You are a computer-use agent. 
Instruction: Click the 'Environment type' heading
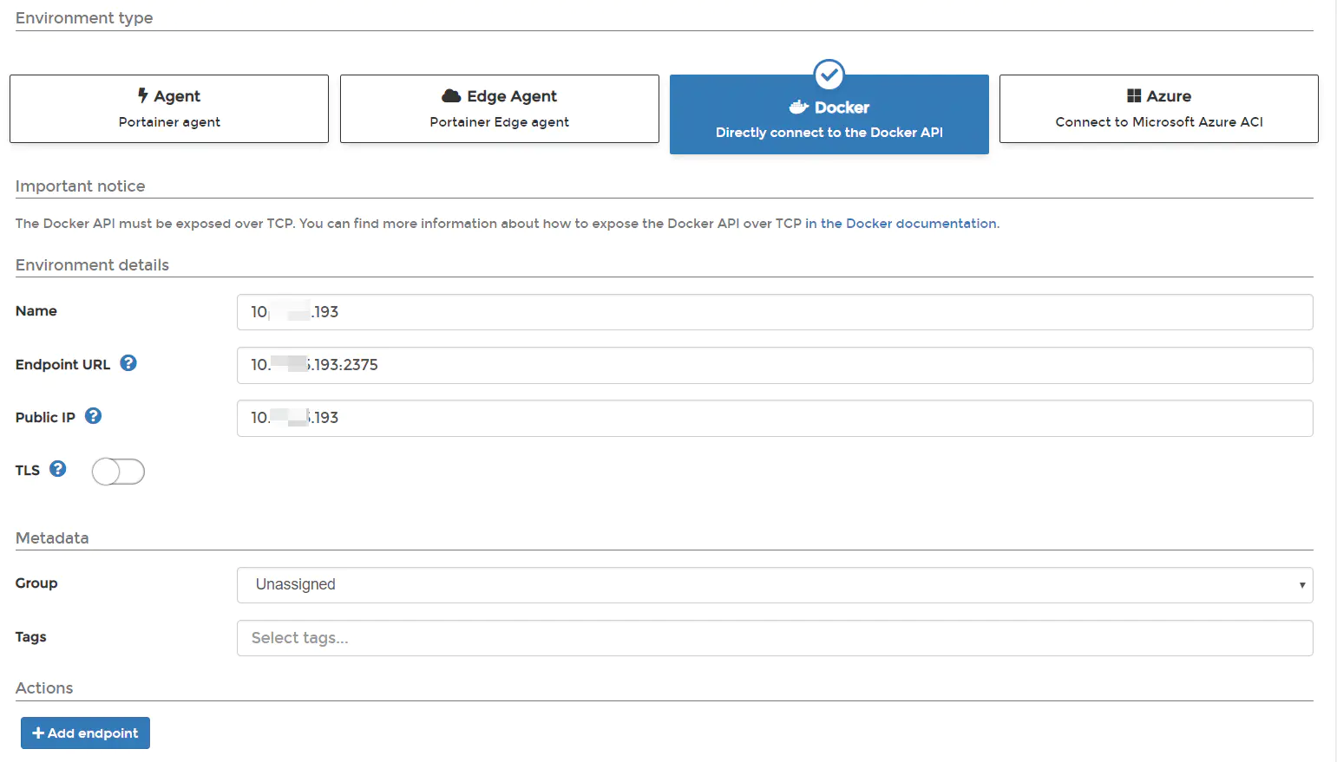pyautogui.click(x=84, y=18)
